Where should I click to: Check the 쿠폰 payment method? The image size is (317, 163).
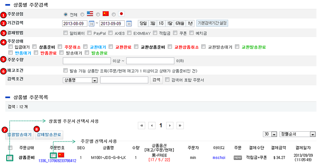click(x=175, y=33)
